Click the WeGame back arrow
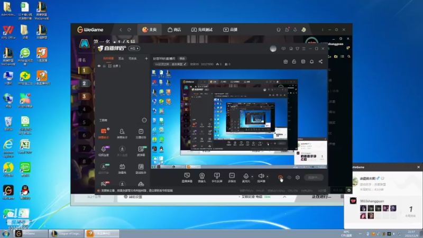The width and height of the screenshot is (423, 238). click(x=121, y=30)
